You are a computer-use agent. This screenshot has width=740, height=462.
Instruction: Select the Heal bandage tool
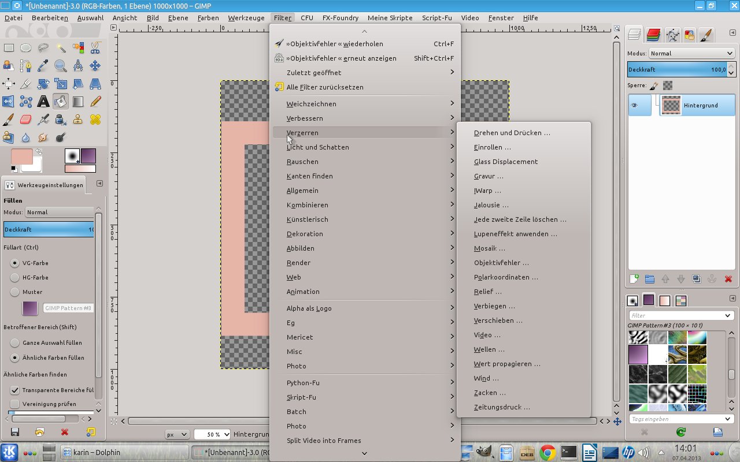(95, 120)
